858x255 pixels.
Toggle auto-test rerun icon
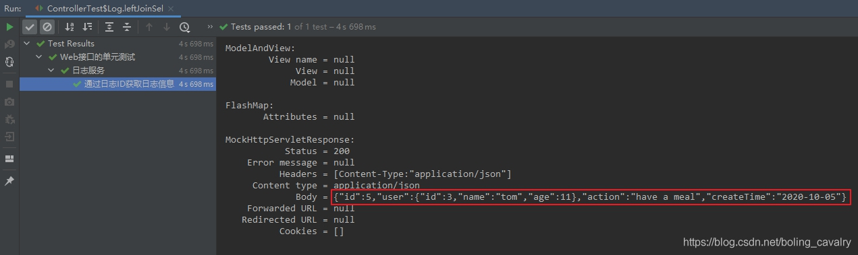pyautogui.click(x=9, y=62)
